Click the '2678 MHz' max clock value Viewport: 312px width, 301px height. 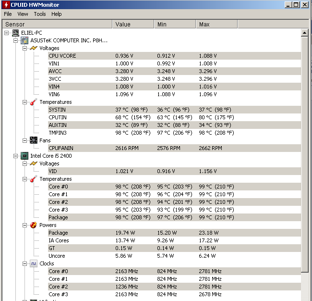point(210,294)
